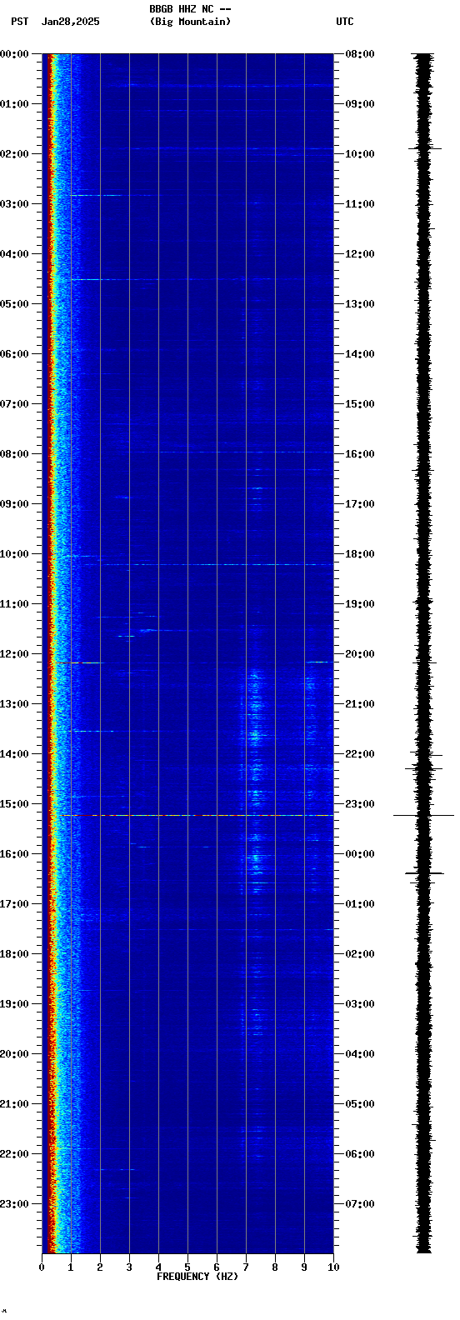
Task: Click the UTC '05:00' time label
Action: tap(360, 1104)
